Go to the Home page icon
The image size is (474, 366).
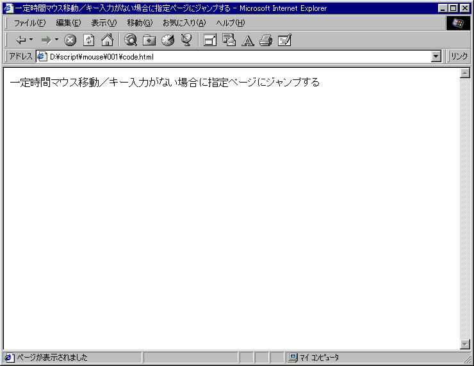108,40
